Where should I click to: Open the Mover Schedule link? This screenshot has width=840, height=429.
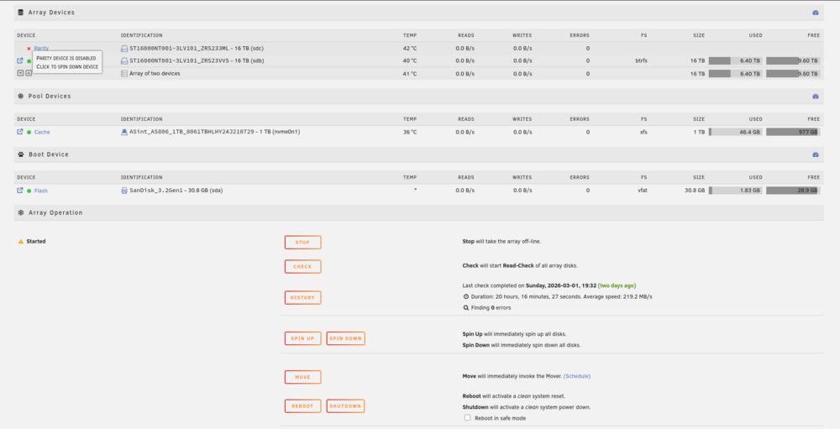point(577,376)
